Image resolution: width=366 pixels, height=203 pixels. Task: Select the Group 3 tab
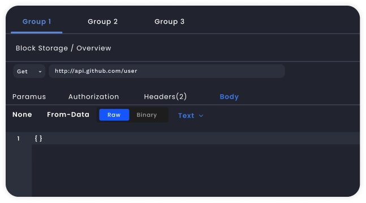click(x=170, y=21)
